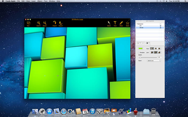Click the Export arrow icon
Viewport: 188px width, 117px height.
tap(61, 23)
